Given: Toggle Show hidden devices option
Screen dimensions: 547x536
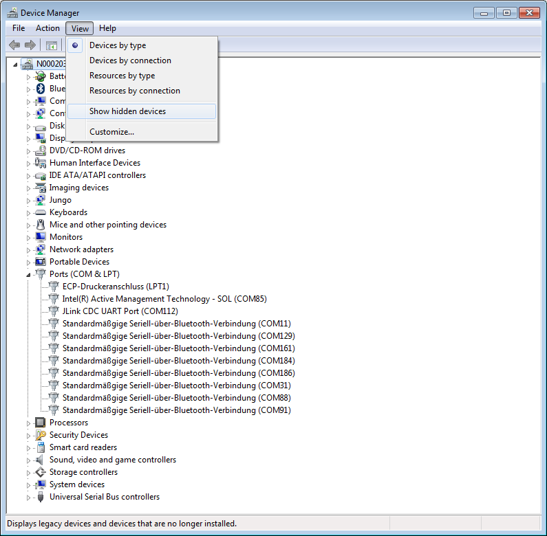Looking at the screenshot, I should 127,111.
